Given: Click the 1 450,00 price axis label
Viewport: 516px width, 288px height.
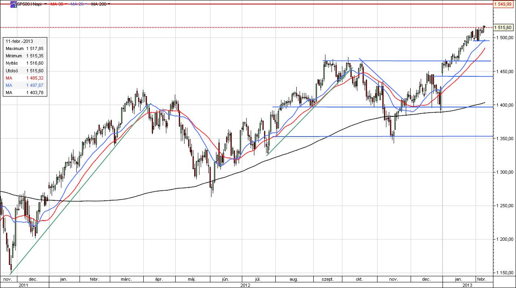Looking at the screenshot, I should pos(506,71).
